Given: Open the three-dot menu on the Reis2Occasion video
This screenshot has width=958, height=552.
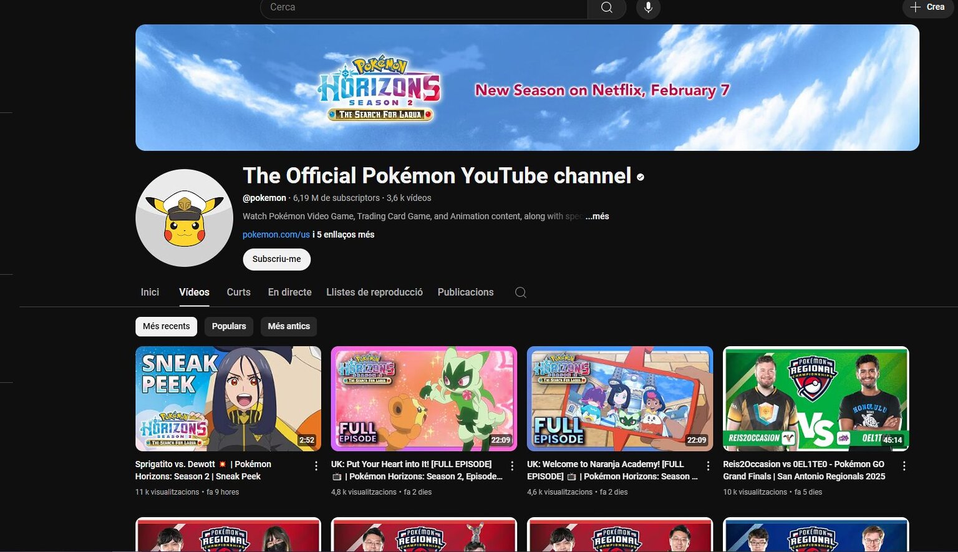Looking at the screenshot, I should (904, 465).
